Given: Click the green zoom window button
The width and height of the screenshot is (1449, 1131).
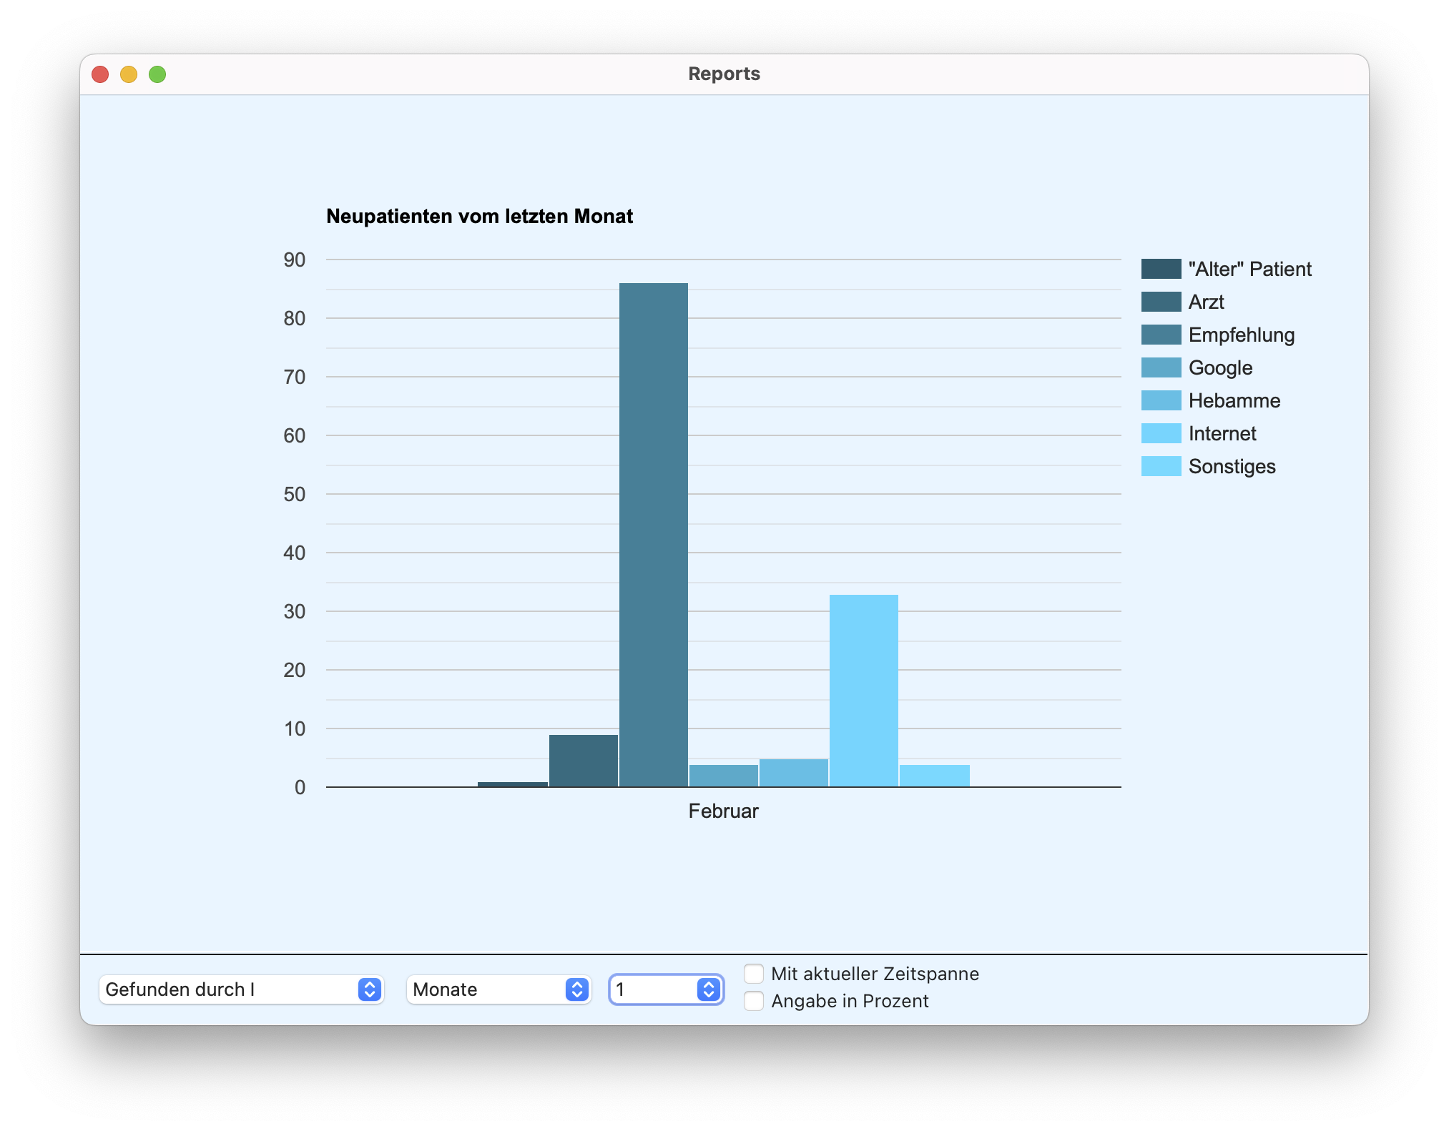Looking at the screenshot, I should tap(157, 74).
